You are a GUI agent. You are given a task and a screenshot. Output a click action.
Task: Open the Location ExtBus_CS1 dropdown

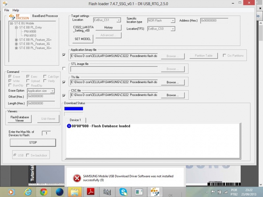click(x=119, y=20)
